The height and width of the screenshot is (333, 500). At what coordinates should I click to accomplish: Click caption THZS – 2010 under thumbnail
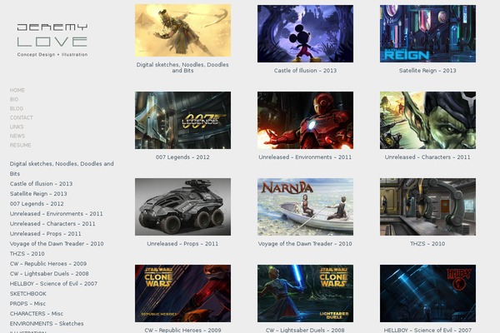point(427,243)
